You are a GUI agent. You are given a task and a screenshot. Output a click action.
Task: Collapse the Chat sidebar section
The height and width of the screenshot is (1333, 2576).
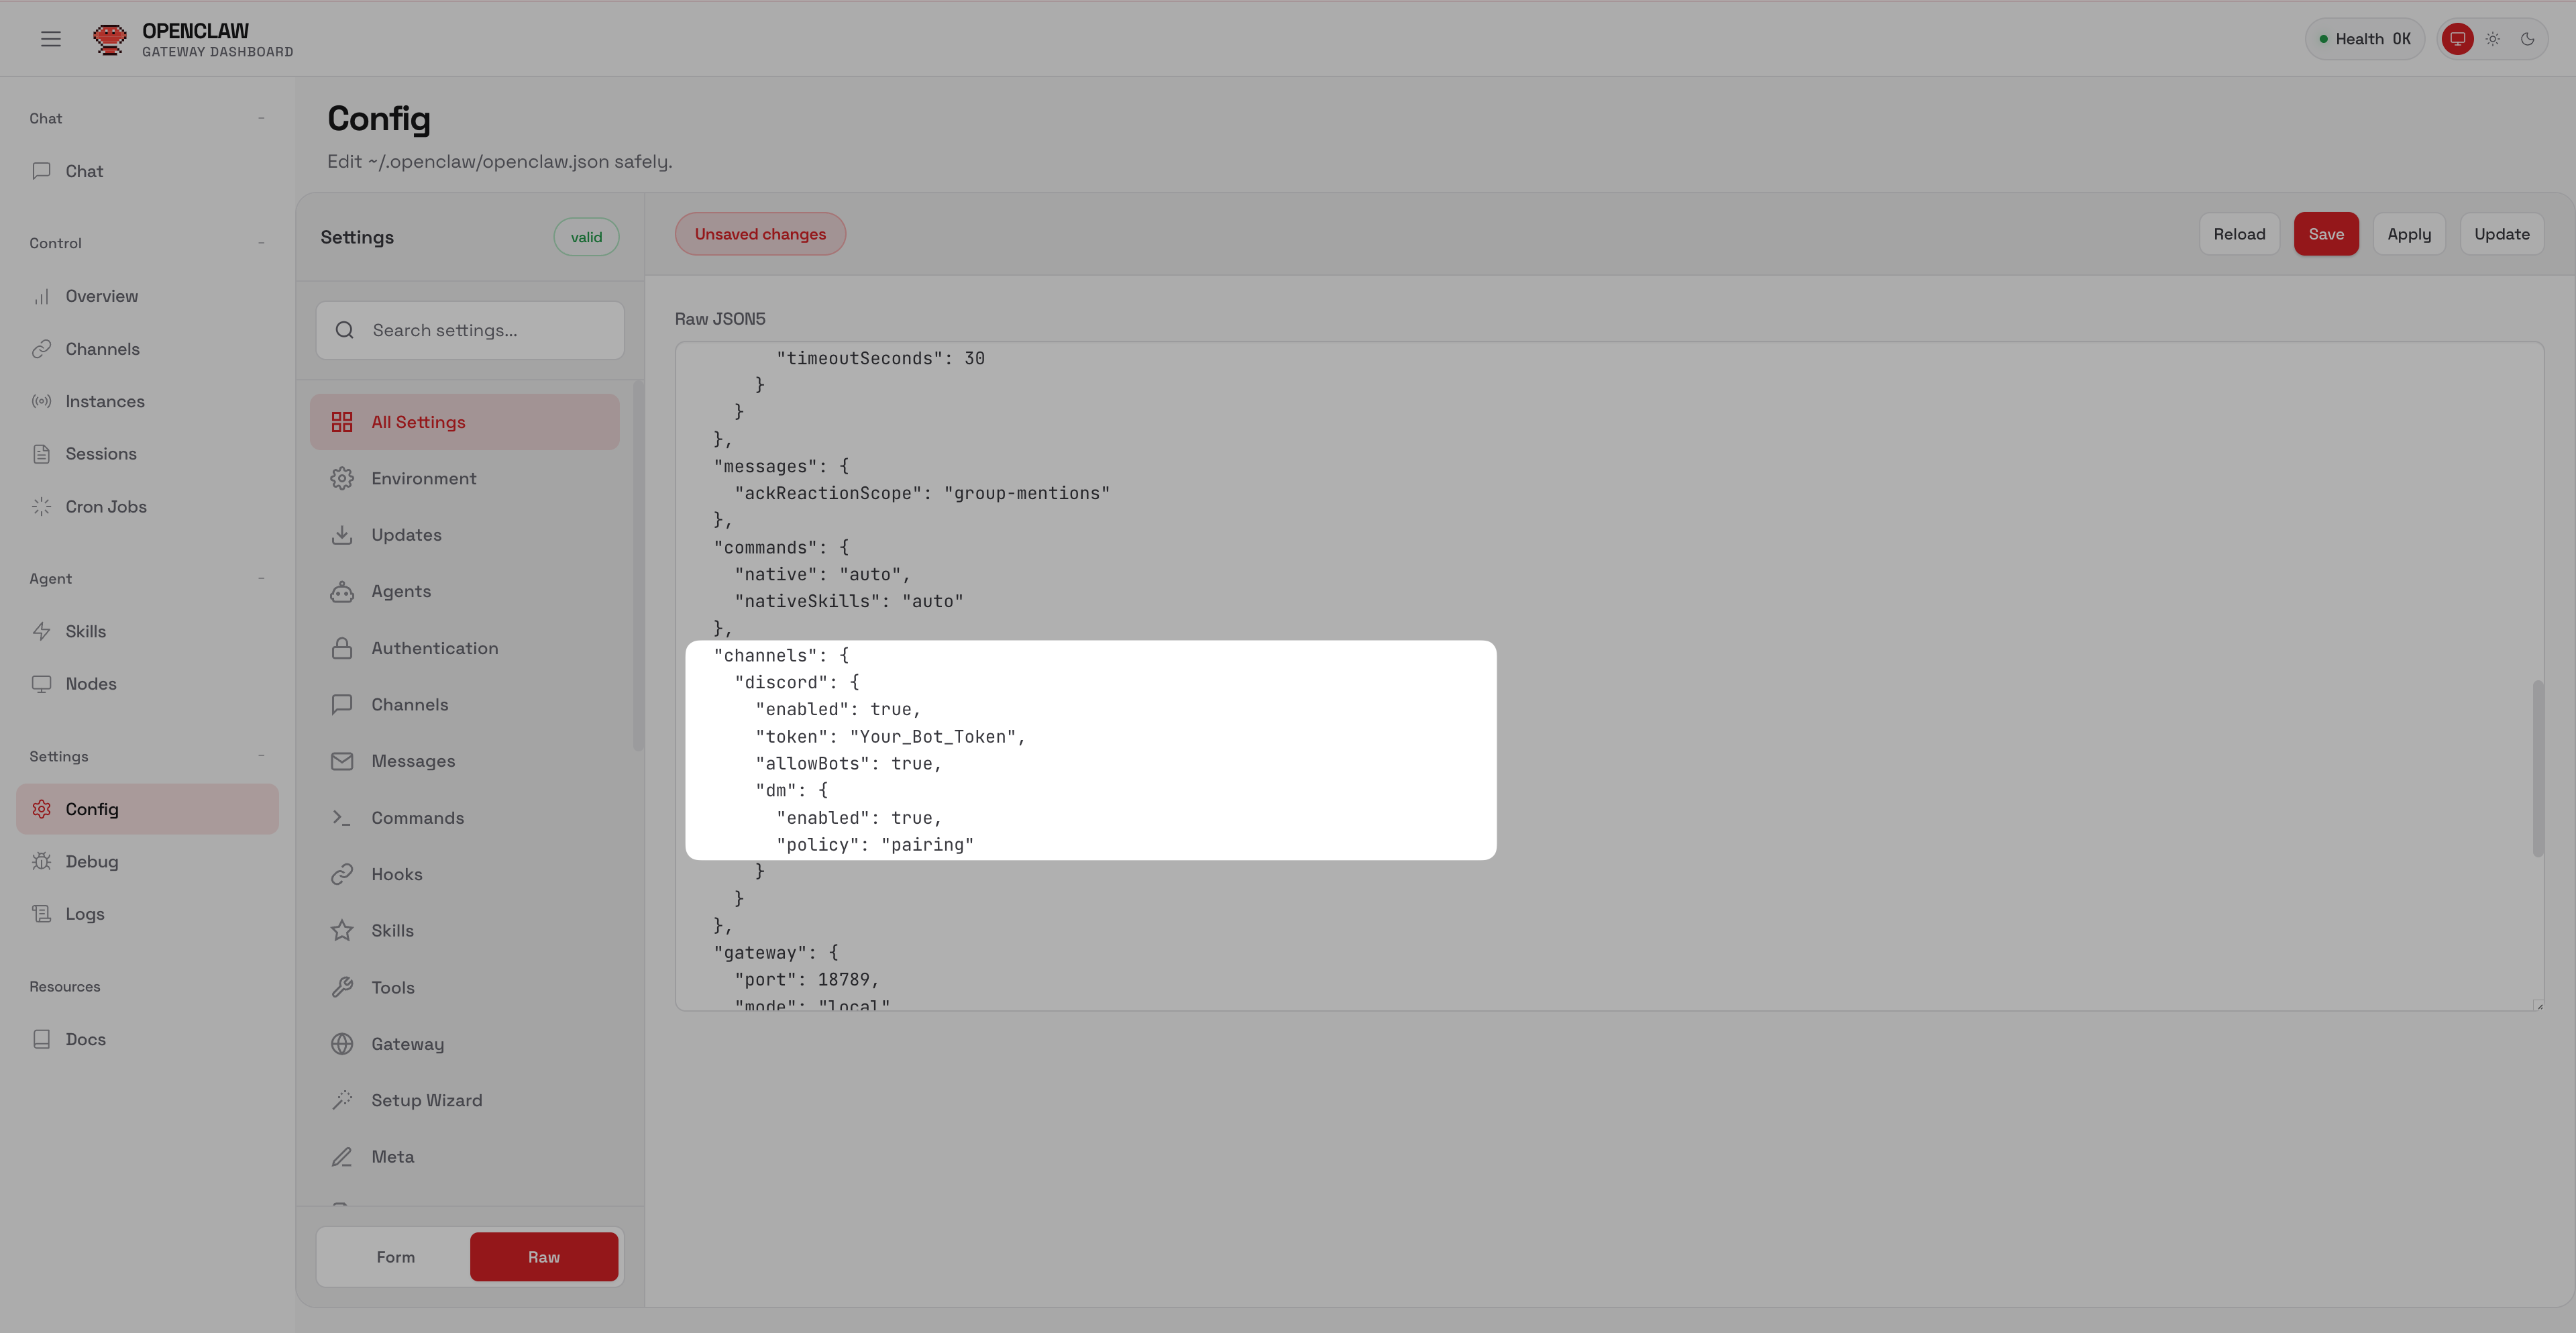click(261, 118)
